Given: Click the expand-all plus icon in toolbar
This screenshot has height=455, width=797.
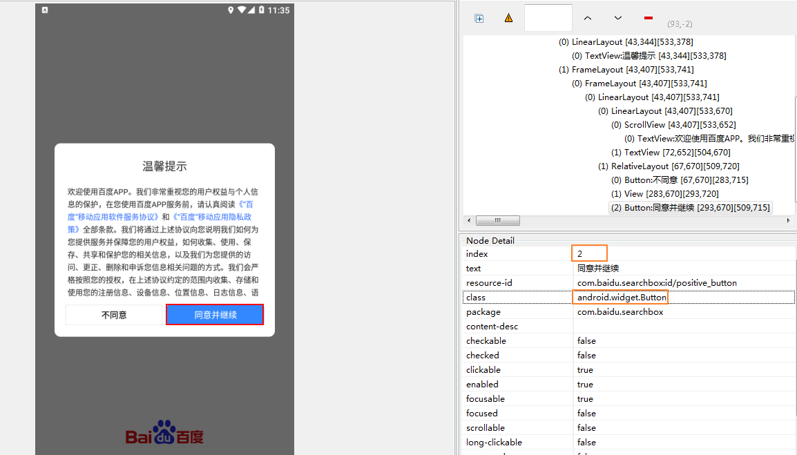Looking at the screenshot, I should (479, 19).
